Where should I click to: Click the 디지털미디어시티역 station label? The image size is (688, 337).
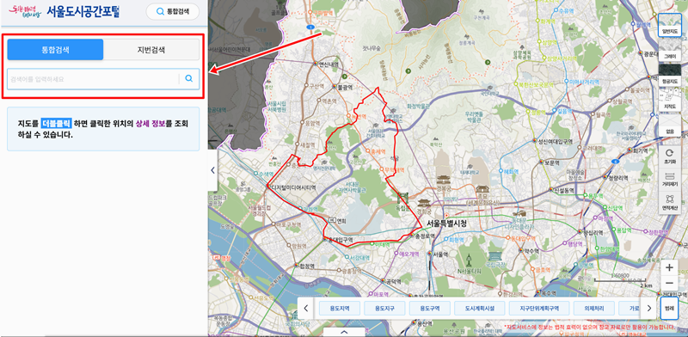[293, 187]
